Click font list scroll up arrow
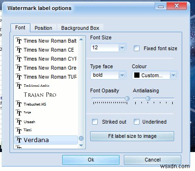This screenshot has height=171, width=195. (x=81, y=39)
